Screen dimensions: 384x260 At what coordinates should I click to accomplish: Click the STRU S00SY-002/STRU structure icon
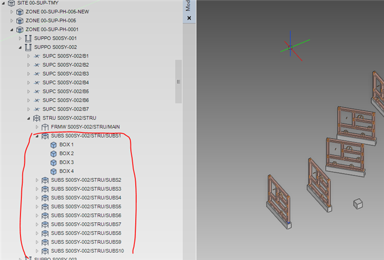click(37, 118)
